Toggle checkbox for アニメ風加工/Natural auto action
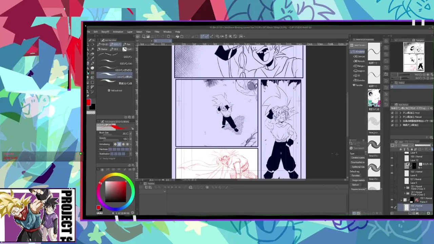The height and width of the screenshot is (244, 434). pos(393,117)
